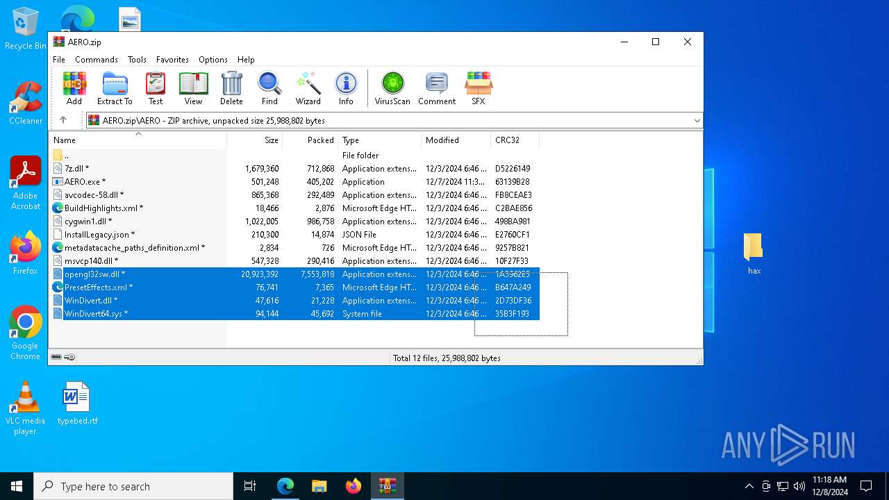Click the disk icon in status bar
The width and height of the screenshot is (889, 500).
pyautogui.click(x=56, y=357)
